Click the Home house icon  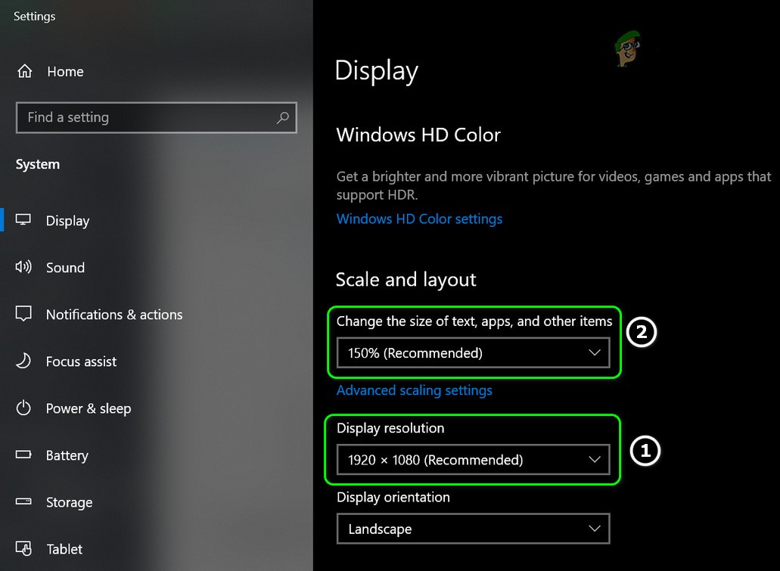[x=25, y=71]
